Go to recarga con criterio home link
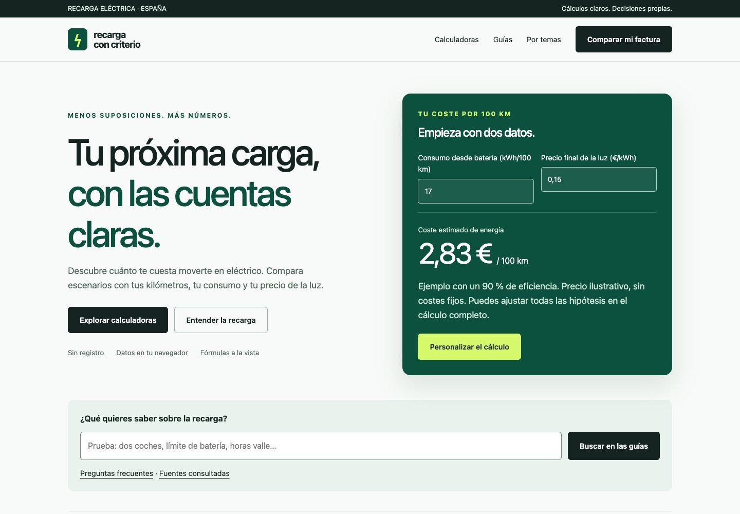 click(104, 40)
